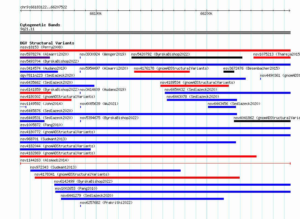Open nsv6257682 (Prakrithi2022) label

coord(106,203)
